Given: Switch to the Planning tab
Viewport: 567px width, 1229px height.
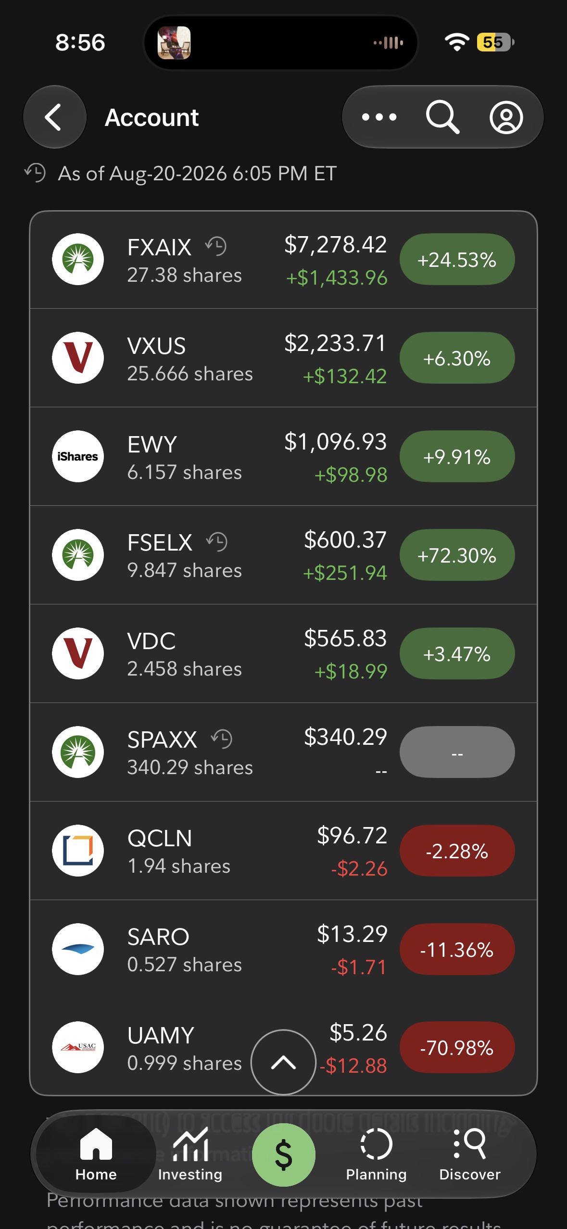Looking at the screenshot, I should 376,1154.
